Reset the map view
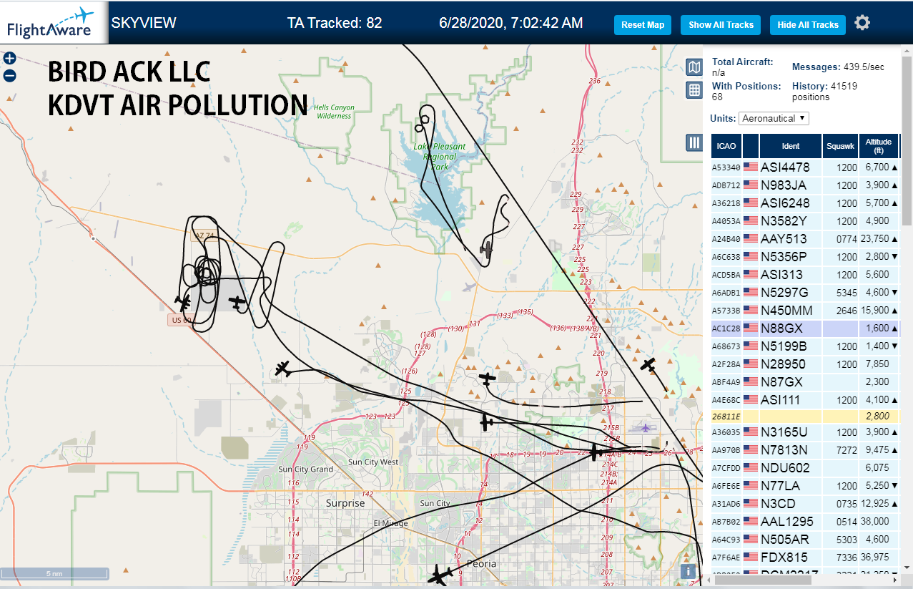 click(643, 25)
